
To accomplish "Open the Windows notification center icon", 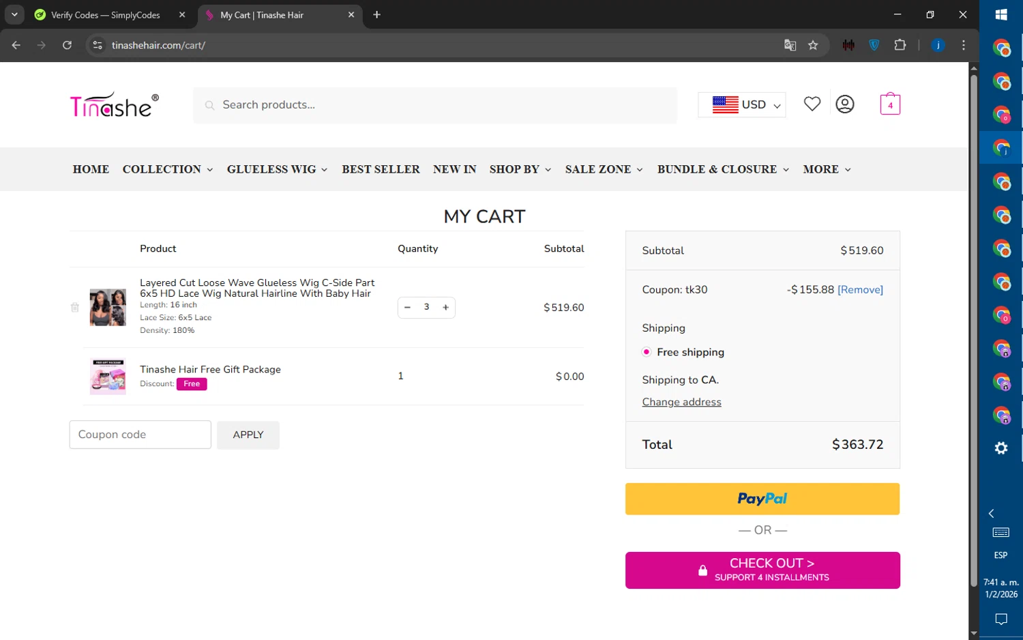I will click(x=1001, y=620).
